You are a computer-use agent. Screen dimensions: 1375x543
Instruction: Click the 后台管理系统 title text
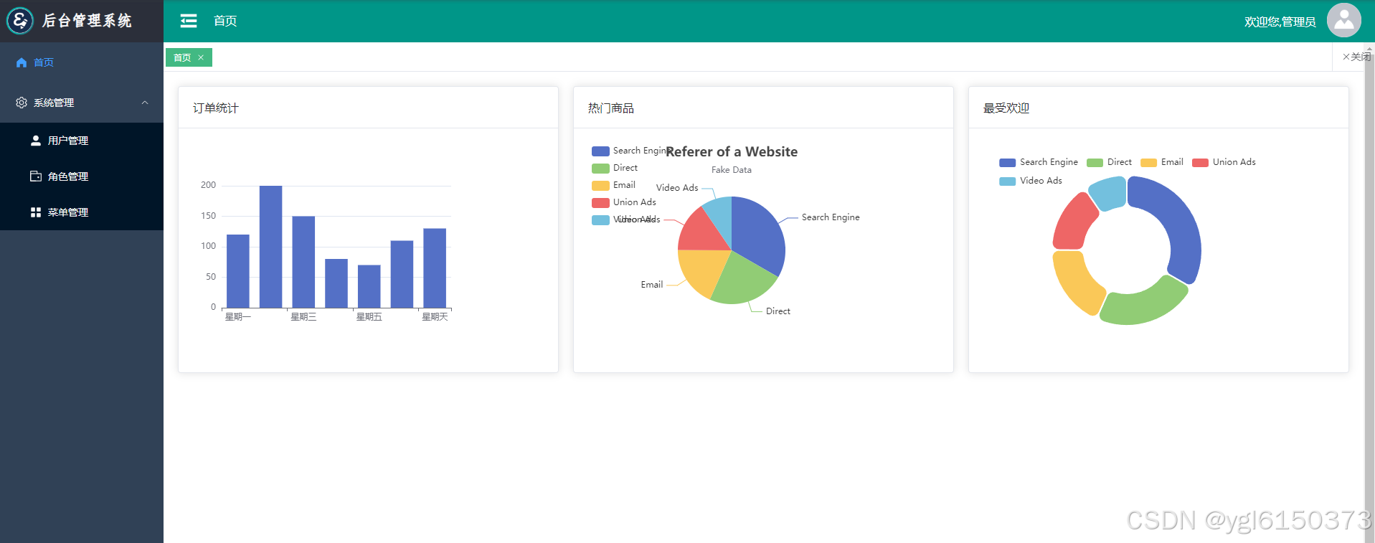(87, 21)
